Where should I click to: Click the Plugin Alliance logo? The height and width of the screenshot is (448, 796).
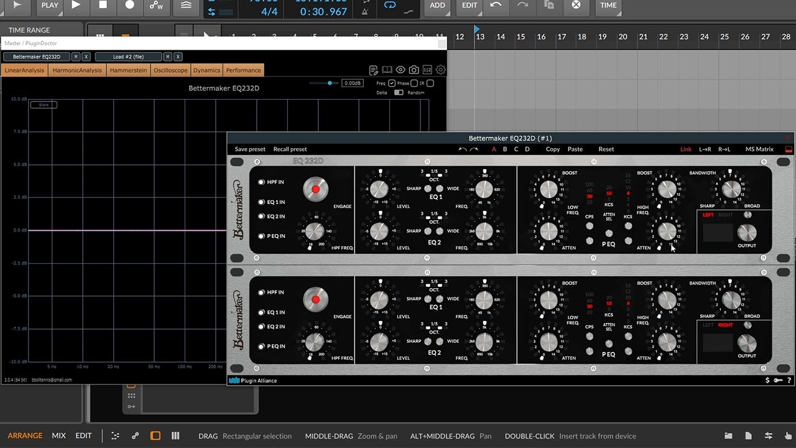coord(253,380)
